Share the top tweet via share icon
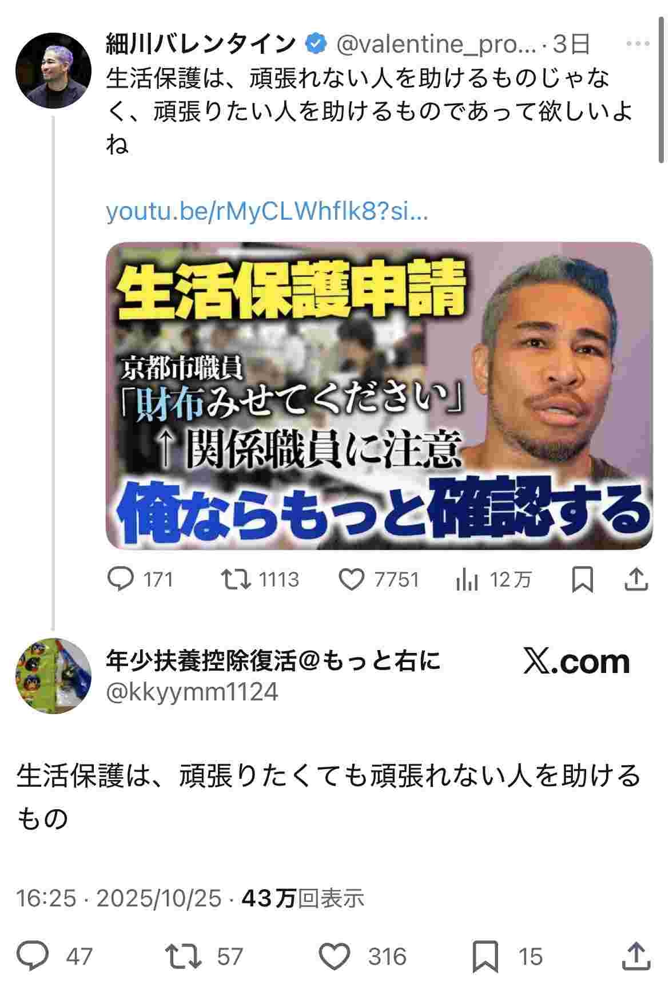This screenshot has width=669, height=1002. coord(636,579)
